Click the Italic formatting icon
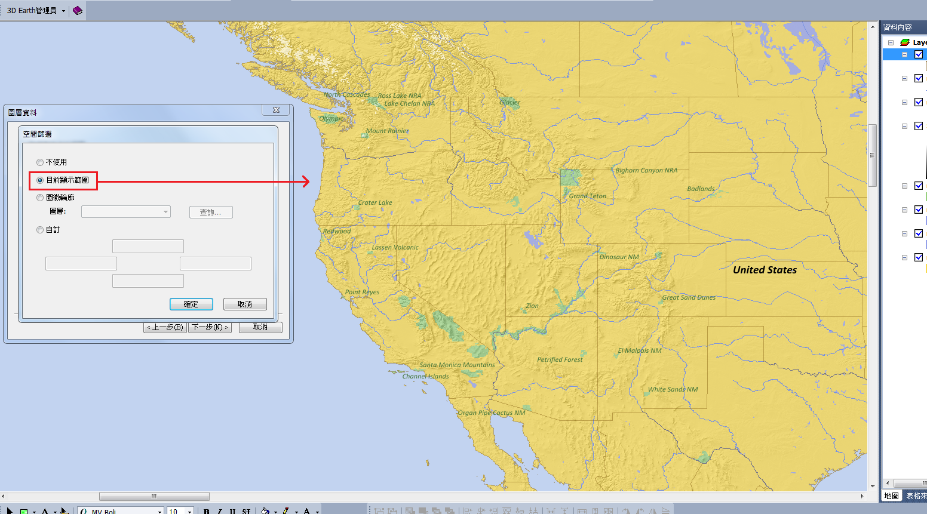The width and height of the screenshot is (927, 514). [220, 512]
